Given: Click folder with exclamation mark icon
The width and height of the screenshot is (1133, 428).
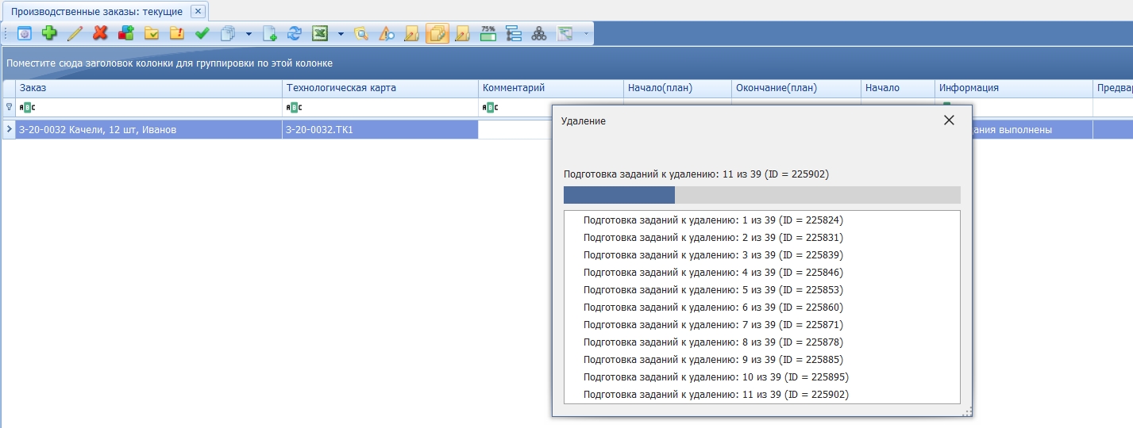Looking at the screenshot, I should click(x=176, y=33).
